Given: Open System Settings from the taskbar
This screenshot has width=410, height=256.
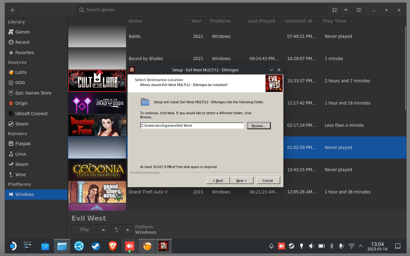Looking at the screenshot, I should (29, 246).
